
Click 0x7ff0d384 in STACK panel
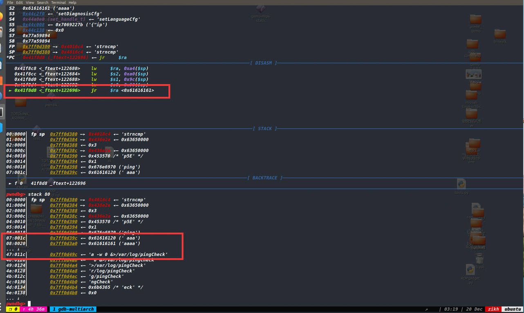point(64,140)
